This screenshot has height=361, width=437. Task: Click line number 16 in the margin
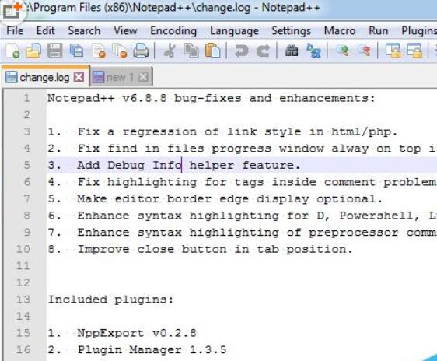point(23,349)
